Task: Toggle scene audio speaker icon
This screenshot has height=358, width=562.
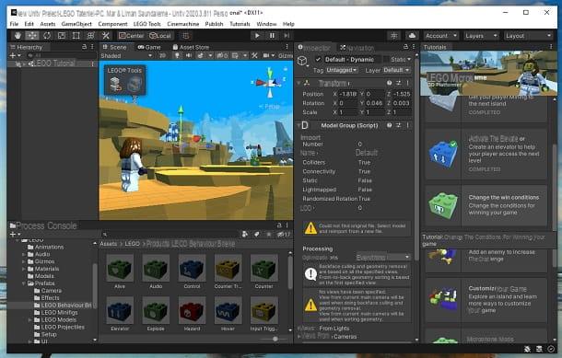Action: point(189,56)
